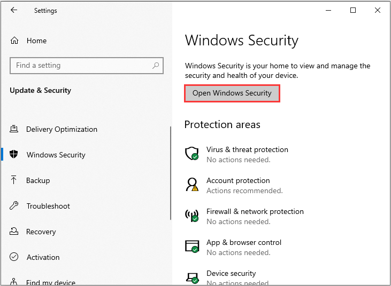This screenshot has width=391, height=286.
Task: Open the Home settings page
Action: pos(36,41)
